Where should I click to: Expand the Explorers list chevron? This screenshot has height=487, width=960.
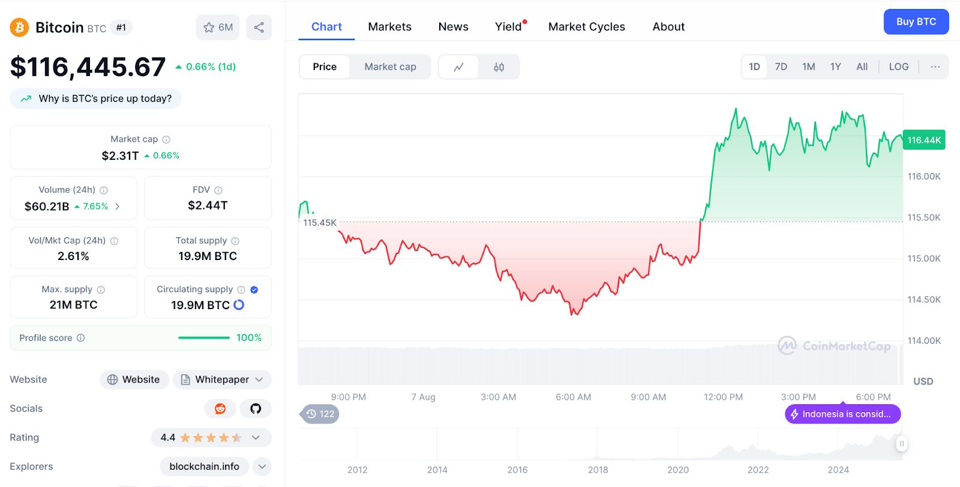[x=262, y=467]
